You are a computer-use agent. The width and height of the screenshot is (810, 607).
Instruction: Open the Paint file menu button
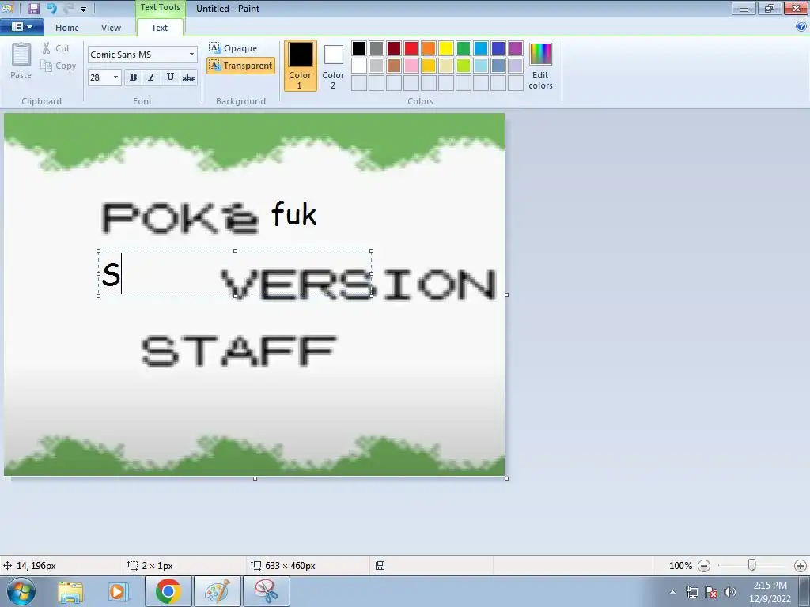click(x=21, y=27)
